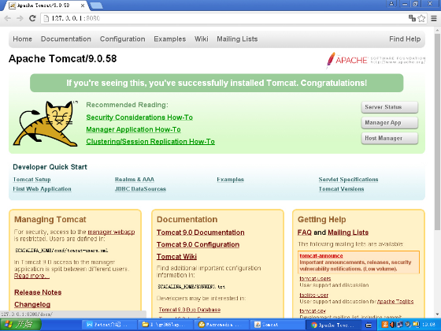Select Apache Tomcat Chrome taskbar button

[334, 325]
